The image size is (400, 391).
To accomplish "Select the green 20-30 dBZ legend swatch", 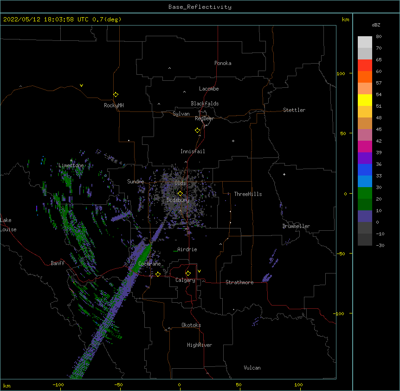I will click(x=365, y=193).
